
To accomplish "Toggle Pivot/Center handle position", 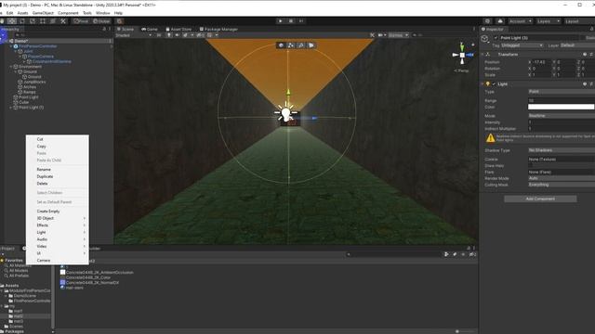I will (81, 21).
